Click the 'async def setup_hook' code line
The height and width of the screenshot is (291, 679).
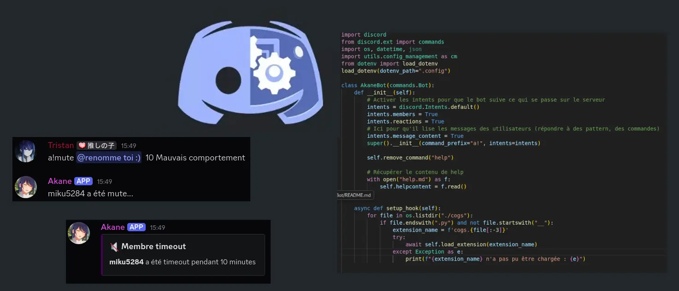pos(397,208)
